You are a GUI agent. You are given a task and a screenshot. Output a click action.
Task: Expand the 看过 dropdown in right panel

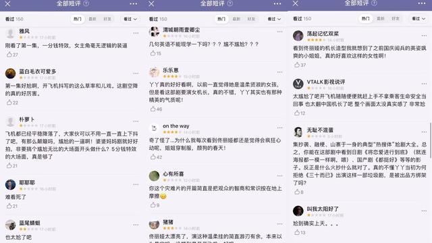pyautogui.click(x=418, y=18)
